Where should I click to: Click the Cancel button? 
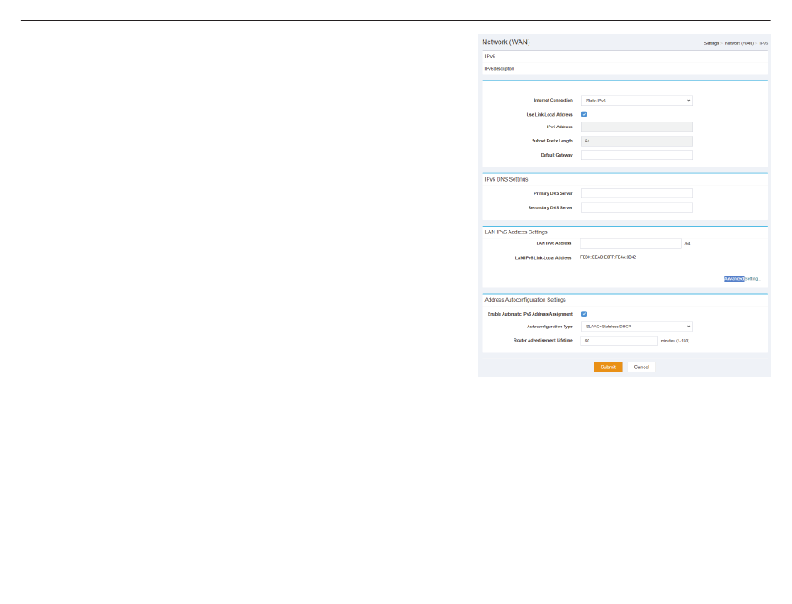point(641,367)
